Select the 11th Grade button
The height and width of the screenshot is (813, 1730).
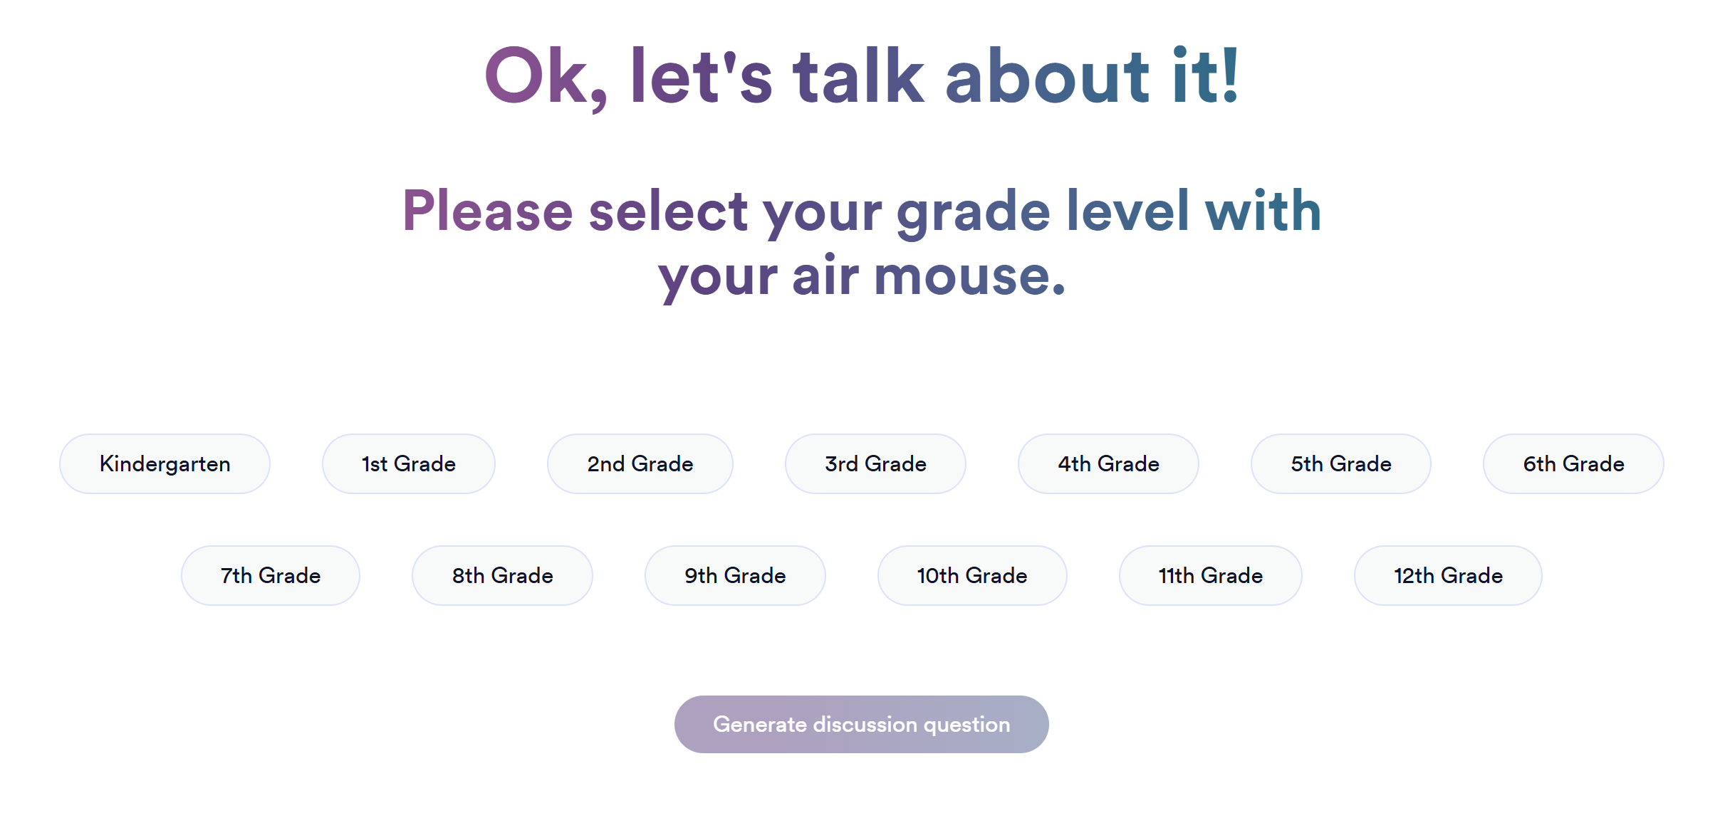pyautogui.click(x=1210, y=576)
